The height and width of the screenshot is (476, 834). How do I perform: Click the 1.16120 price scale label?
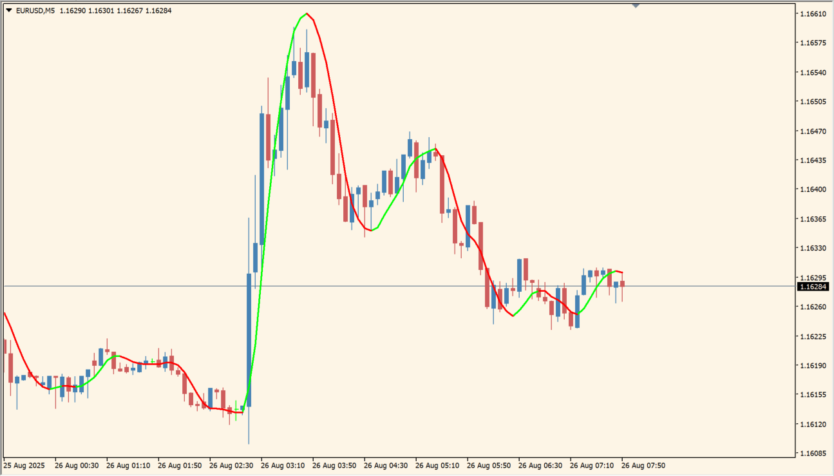[813, 424]
